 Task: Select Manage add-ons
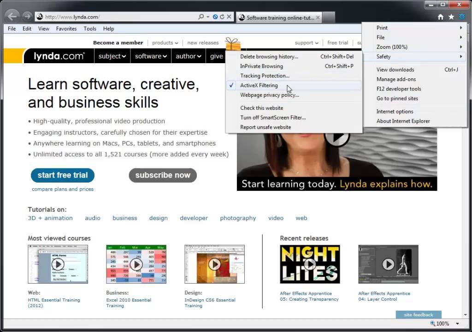[415, 79]
